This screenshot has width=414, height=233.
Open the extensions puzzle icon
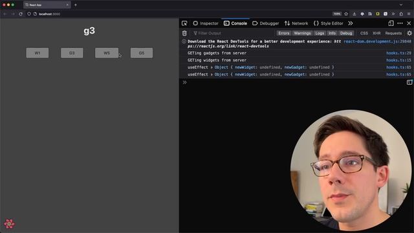(401, 14)
